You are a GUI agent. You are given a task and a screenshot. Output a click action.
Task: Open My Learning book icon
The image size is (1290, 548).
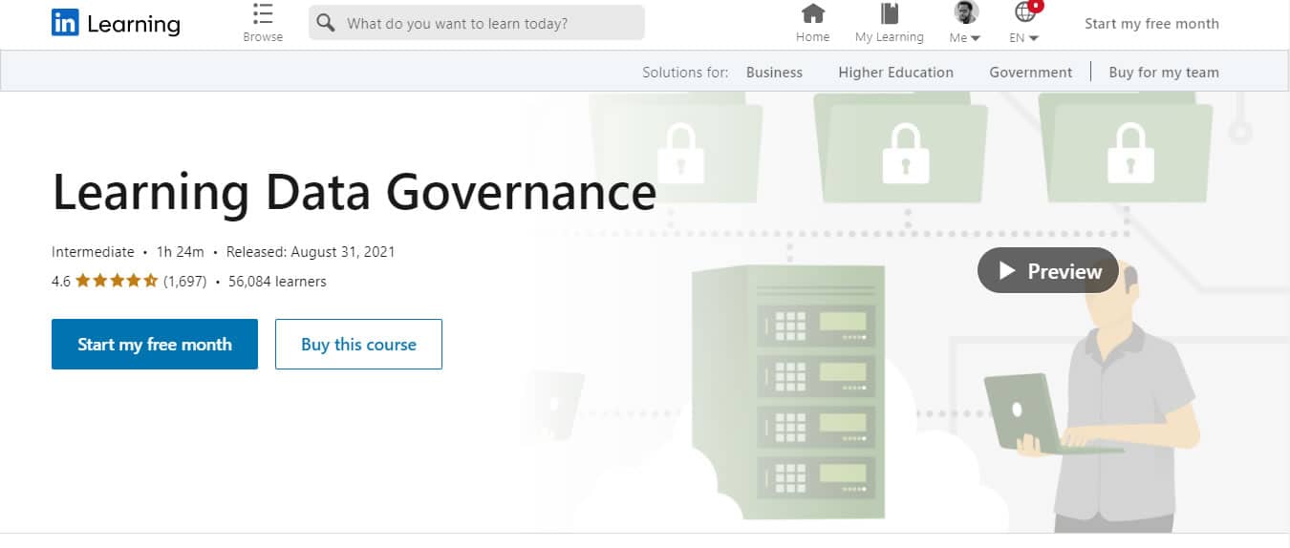pyautogui.click(x=890, y=13)
